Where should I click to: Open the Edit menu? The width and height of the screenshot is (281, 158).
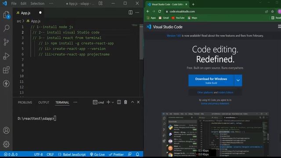23,4
